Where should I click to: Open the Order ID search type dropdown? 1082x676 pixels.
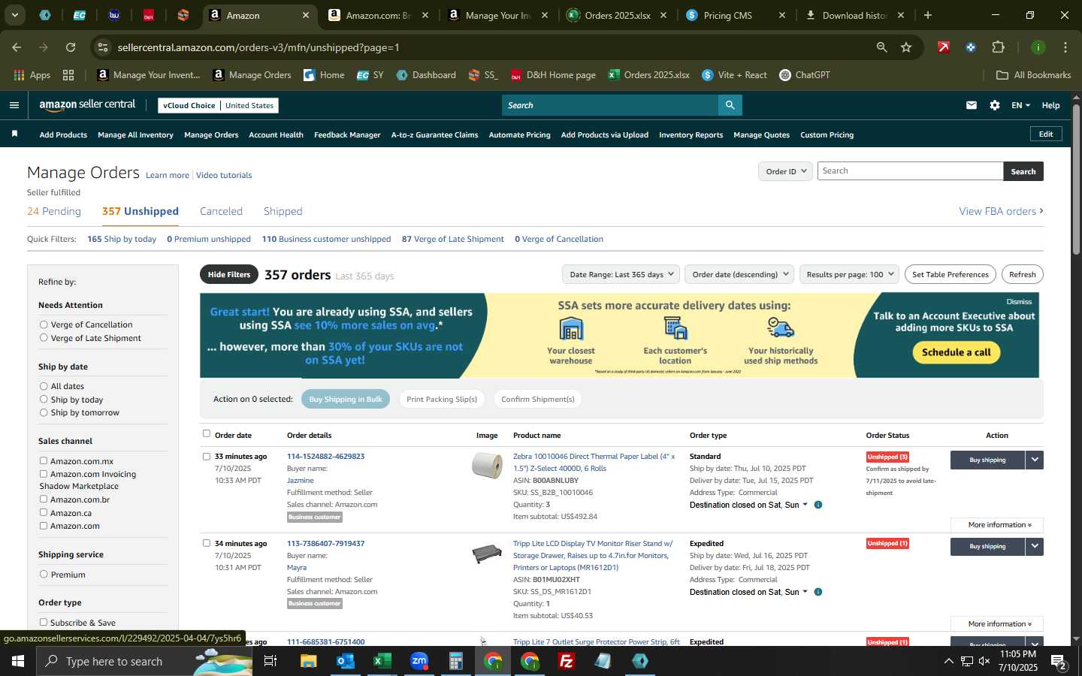785,171
